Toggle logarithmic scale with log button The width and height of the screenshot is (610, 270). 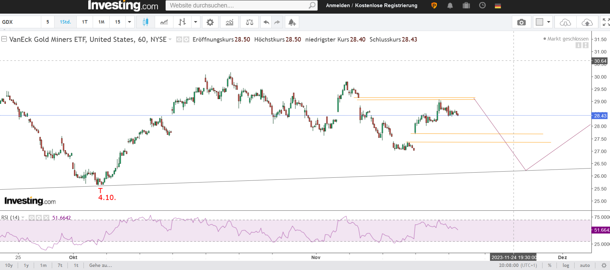pos(566,265)
